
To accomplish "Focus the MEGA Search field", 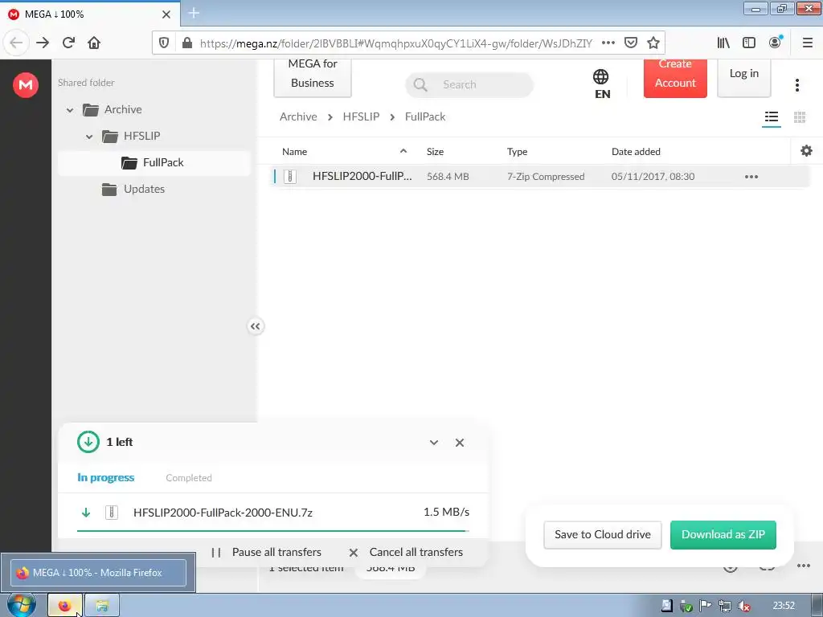I will [469, 84].
